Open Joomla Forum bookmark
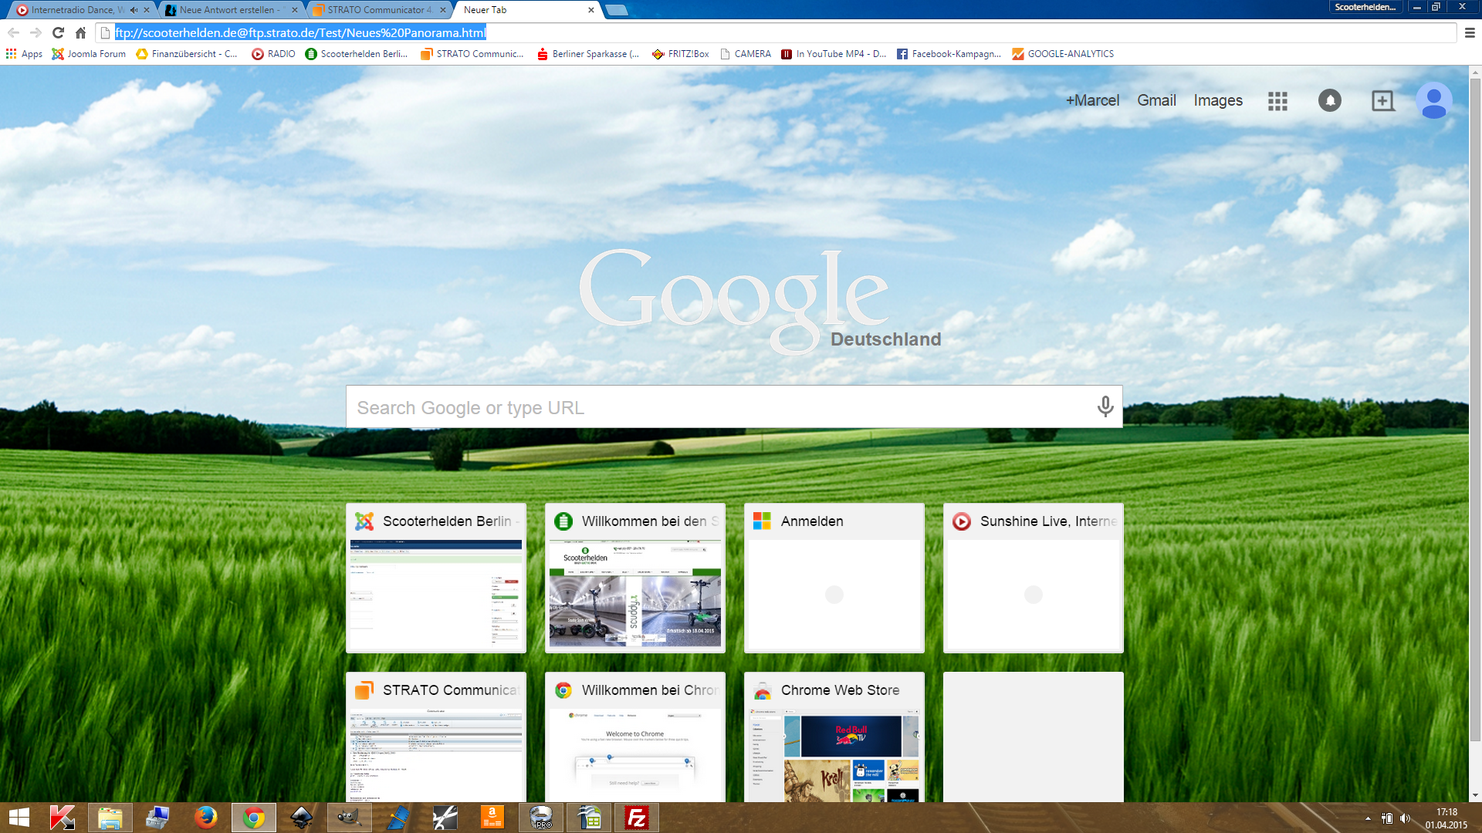The height and width of the screenshot is (833, 1482). pos(89,54)
